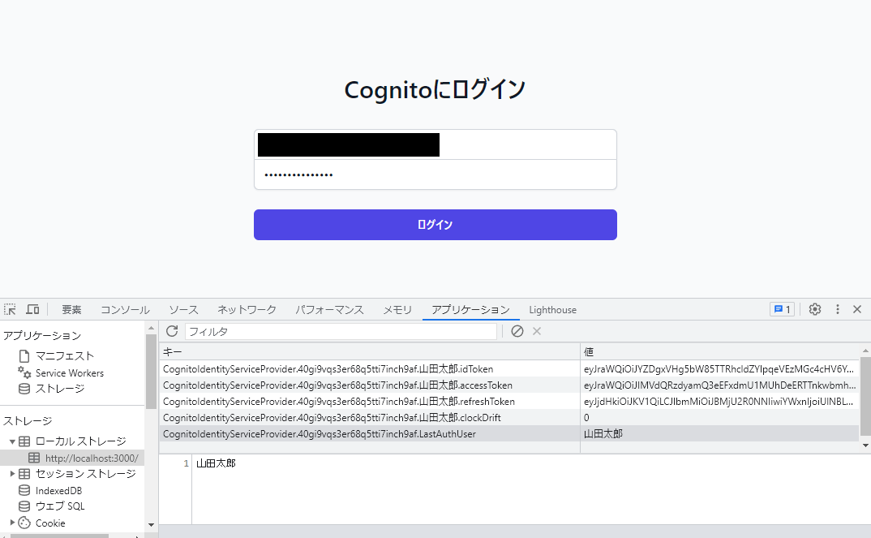This screenshot has width=871, height=538.
Task: Click the blue ログイン button
Action: pyautogui.click(x=435, y=225)
